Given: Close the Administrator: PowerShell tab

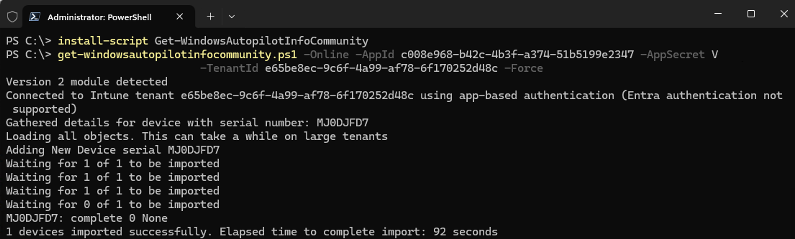Looking at the screenshot, I should (180, 16).
